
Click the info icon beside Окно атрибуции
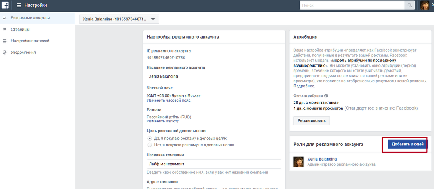(x=326, y=96)
